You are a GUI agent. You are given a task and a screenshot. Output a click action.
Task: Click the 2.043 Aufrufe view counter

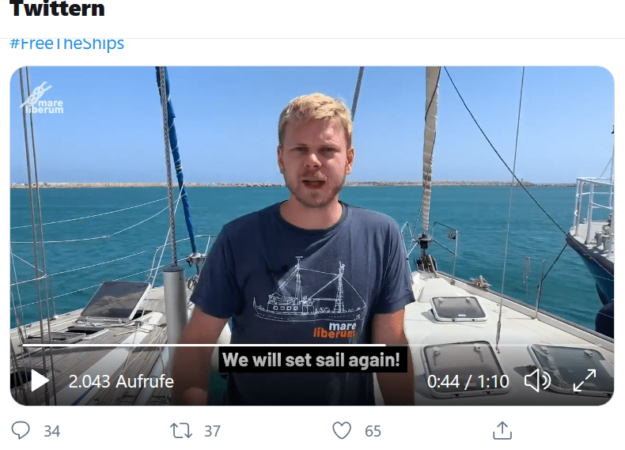[121, 381]
